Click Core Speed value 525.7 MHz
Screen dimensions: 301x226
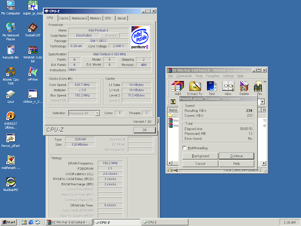82,85
